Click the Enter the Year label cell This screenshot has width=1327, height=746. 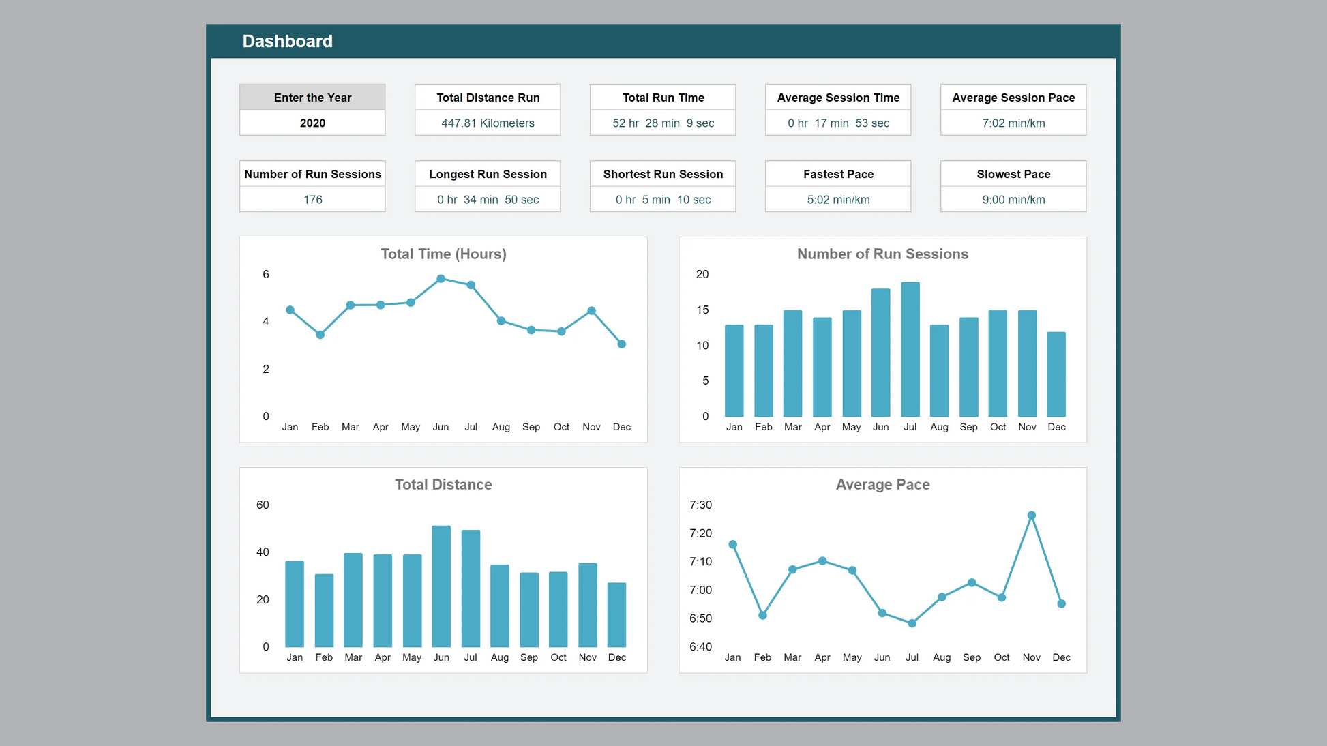pos(312,98)
